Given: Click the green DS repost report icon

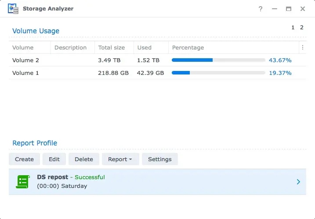Looking at the screenshot, I should (23, 181).
